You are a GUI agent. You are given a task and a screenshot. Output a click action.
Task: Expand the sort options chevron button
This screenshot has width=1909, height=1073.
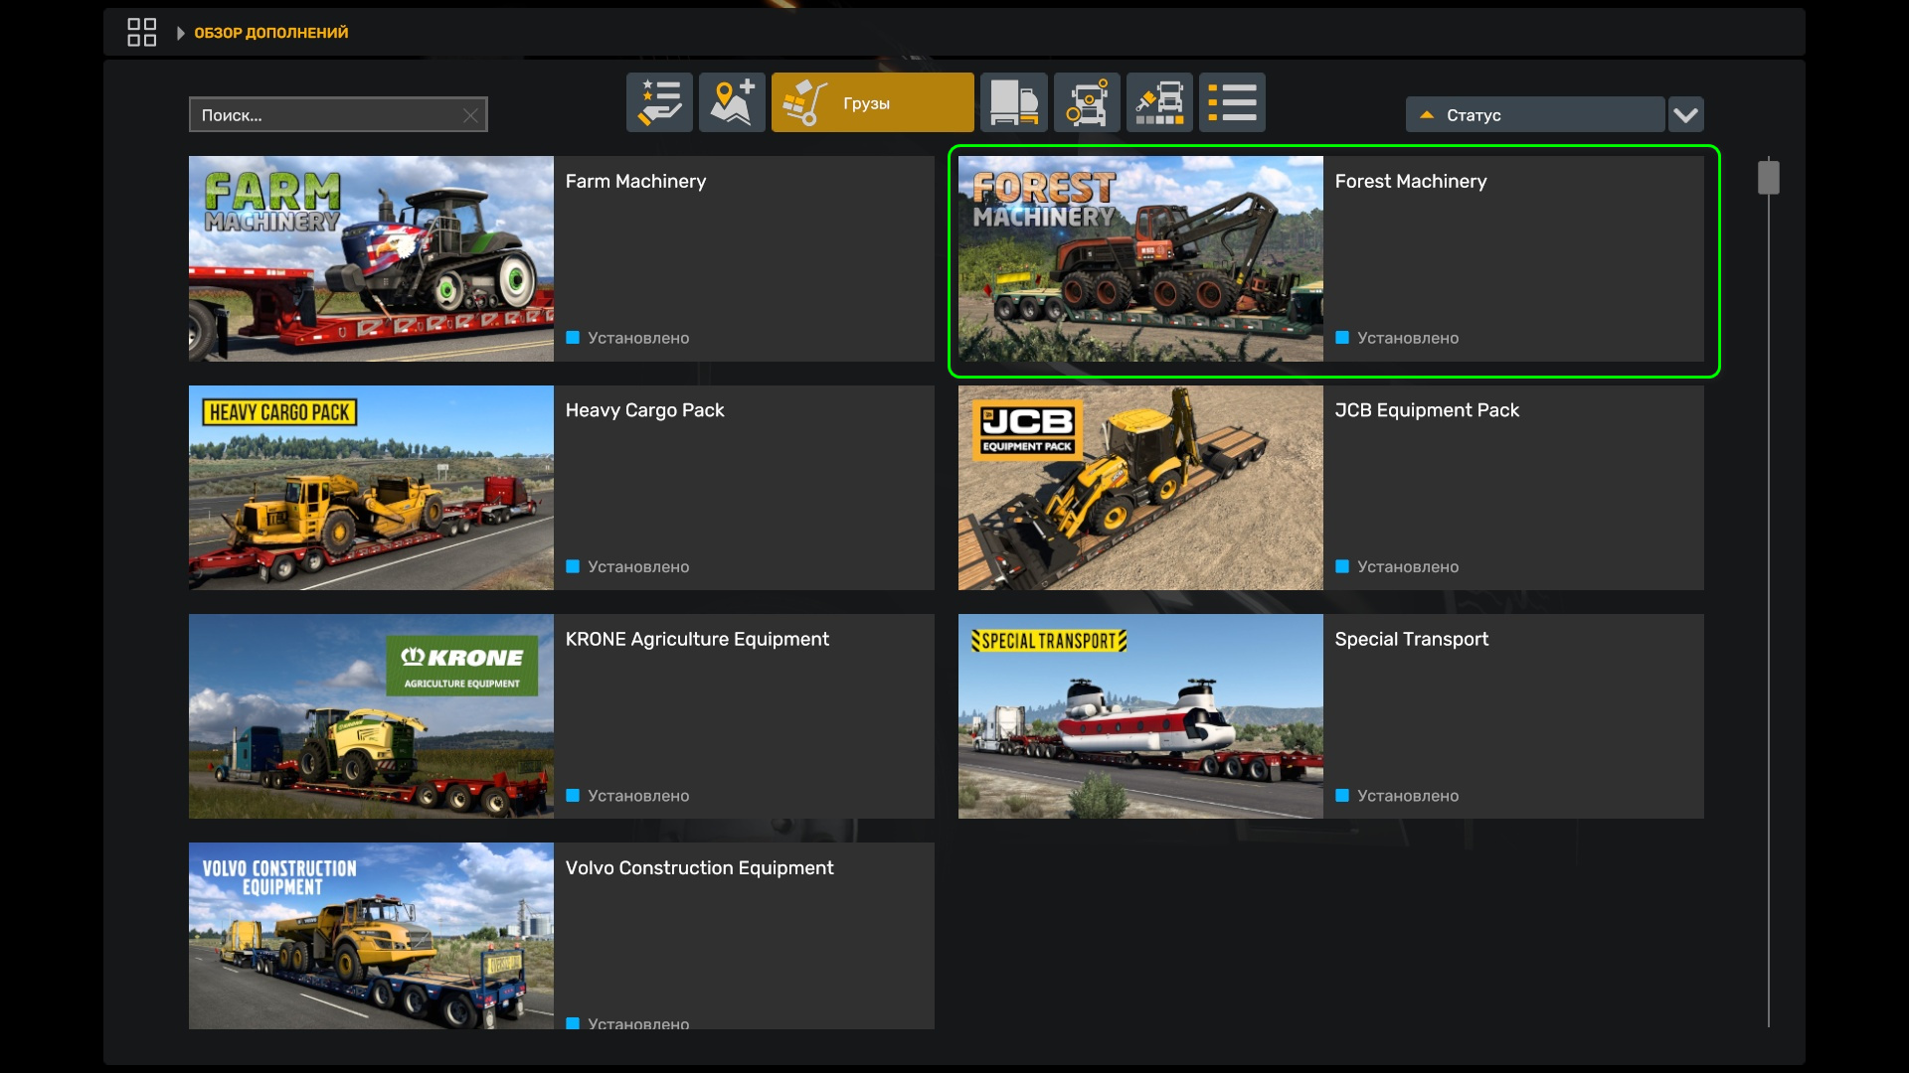[x=1685, y=115]
